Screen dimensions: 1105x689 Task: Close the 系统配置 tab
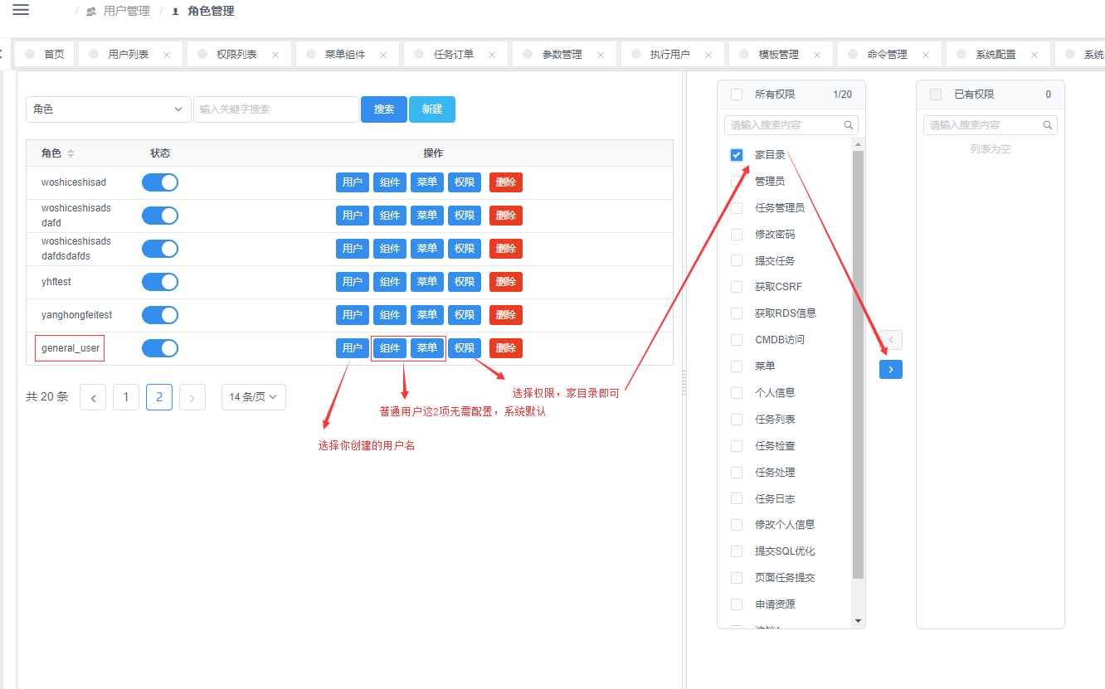1034,55
